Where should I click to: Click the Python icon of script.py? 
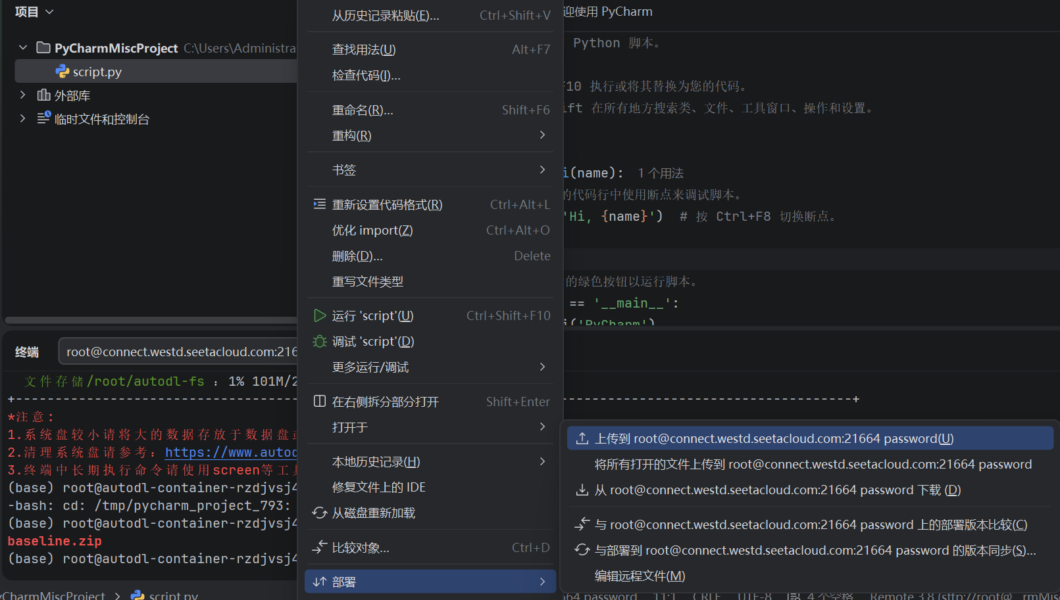[63, 71]
